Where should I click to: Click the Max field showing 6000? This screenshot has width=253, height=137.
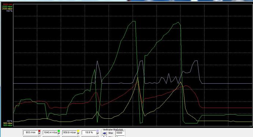coord(120,133)
